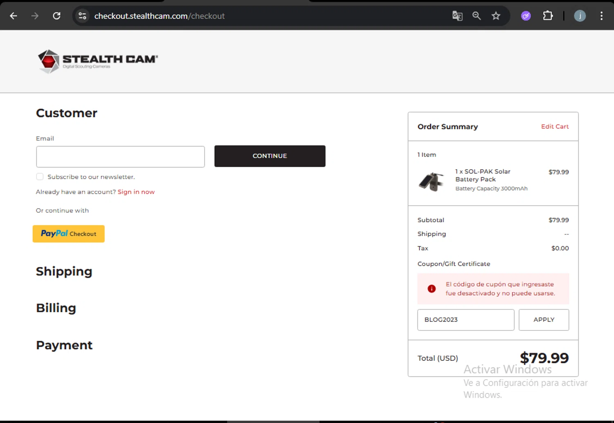Go forward to the next page
The image size is (614, 423).
pyautogui.click(x=35, y=16)
